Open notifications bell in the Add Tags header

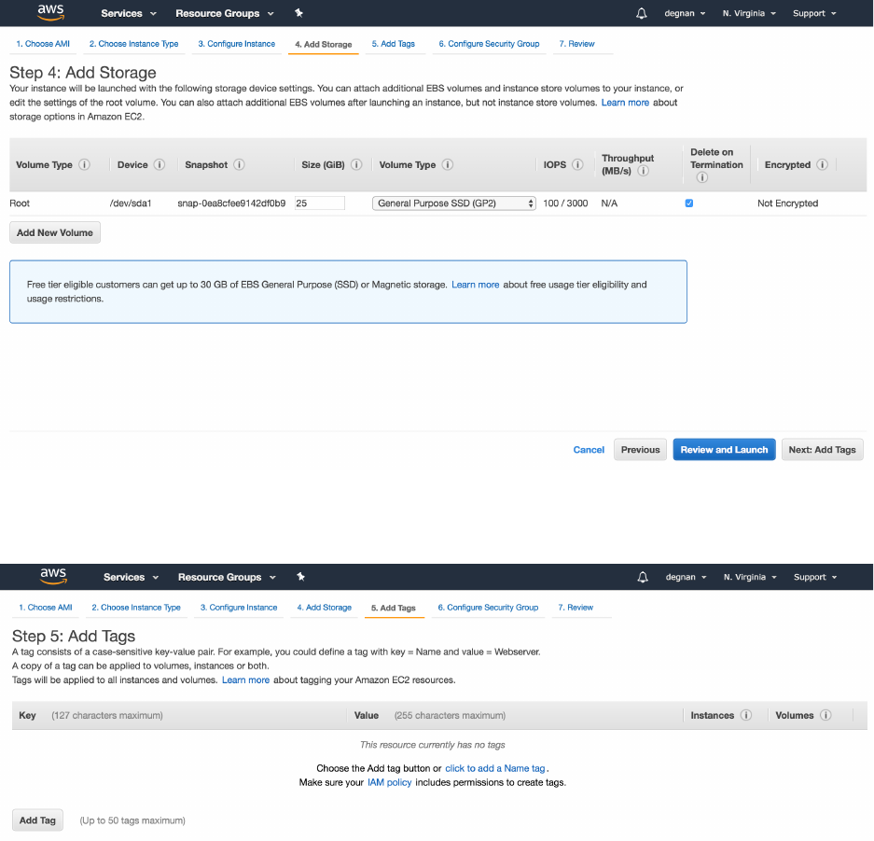(x=643, y=577)
